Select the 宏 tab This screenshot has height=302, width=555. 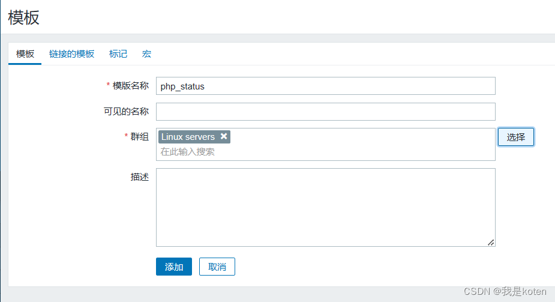pyautogui.click(x=146, y=53)
